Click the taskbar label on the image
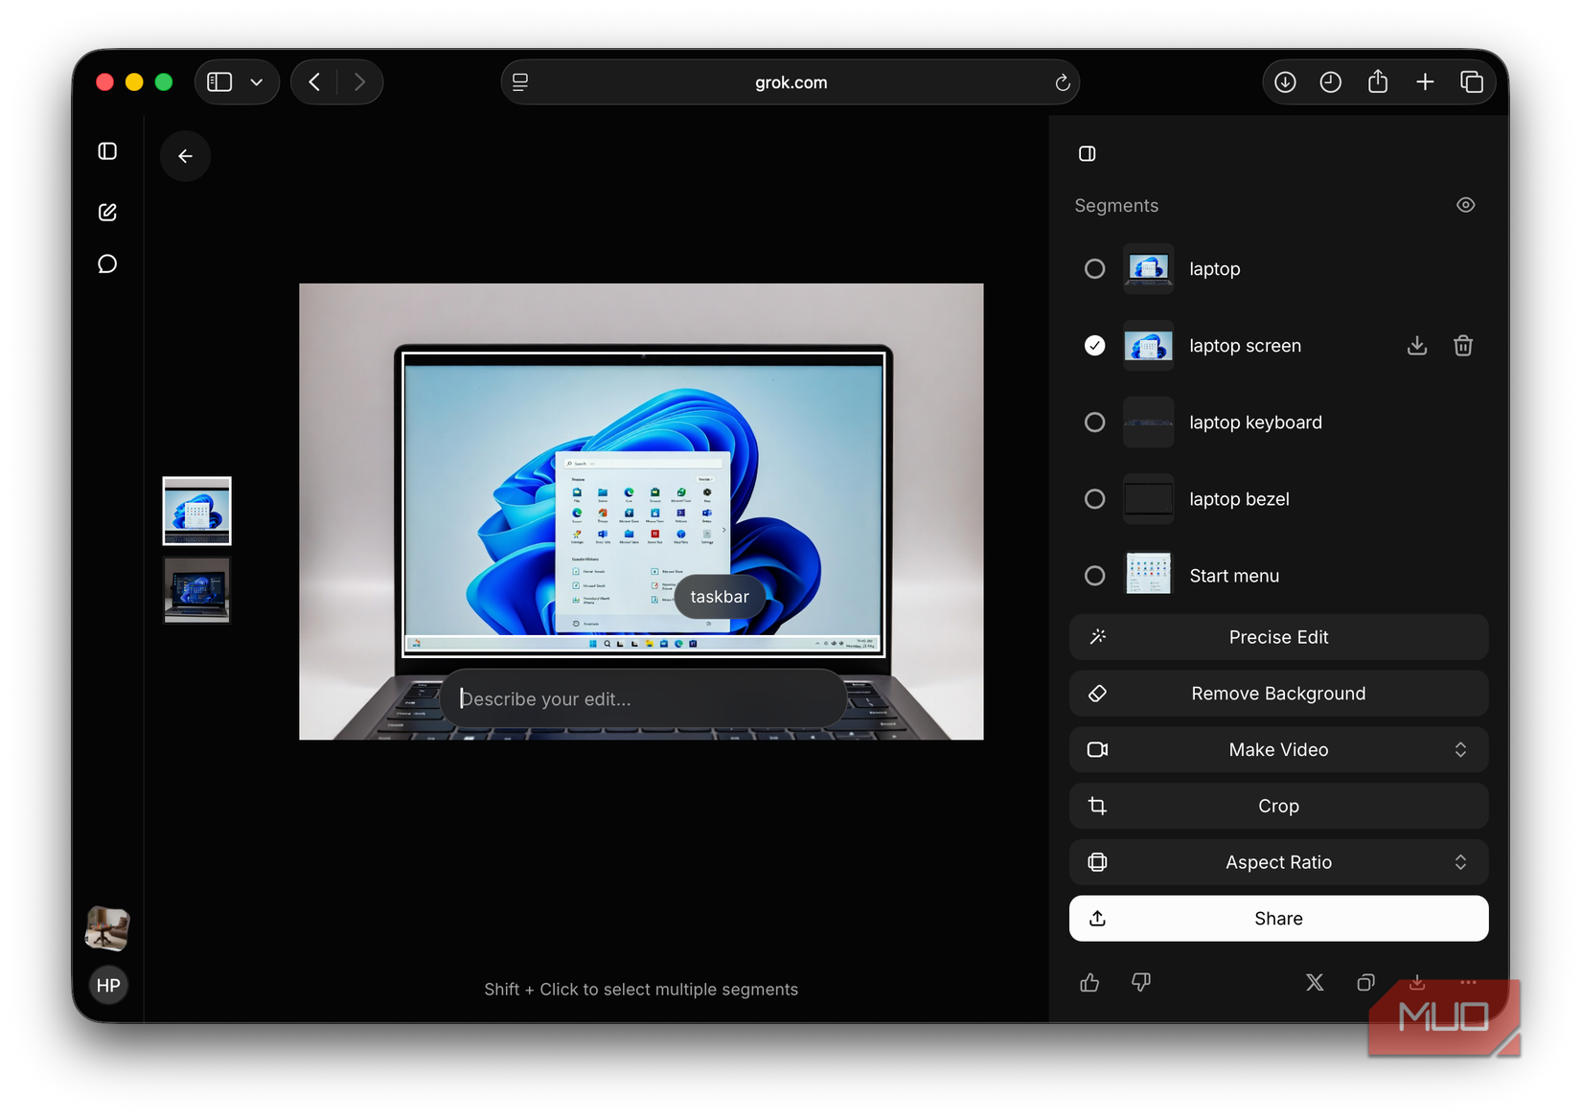The height and width of the screenshot is (1118, 1581). [720, 597]
